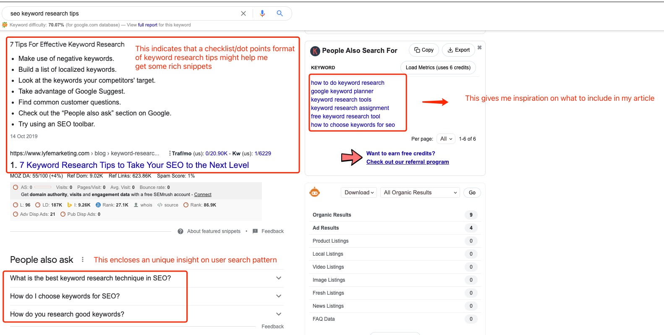664x335 pixels.
Task: Click the AS score progress bar
Action: [43, 187]
